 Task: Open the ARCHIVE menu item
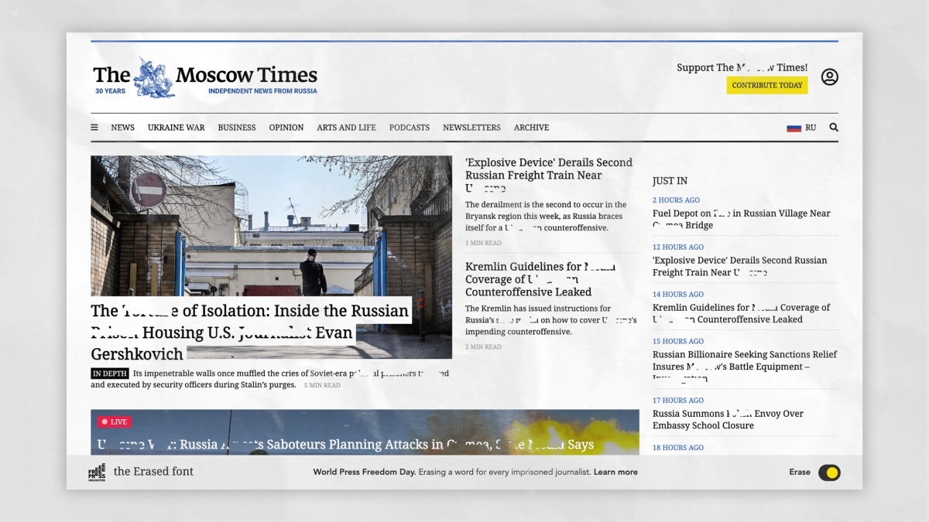click(x=531, y=128)
